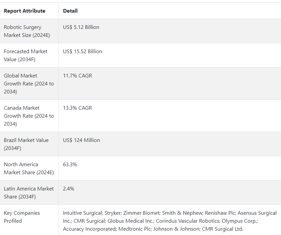Image resolution: width=281 pixels, height=235 pixels.
Task: Select the Global Market Growth Rate cell
Action: click(x=29, y=83)
